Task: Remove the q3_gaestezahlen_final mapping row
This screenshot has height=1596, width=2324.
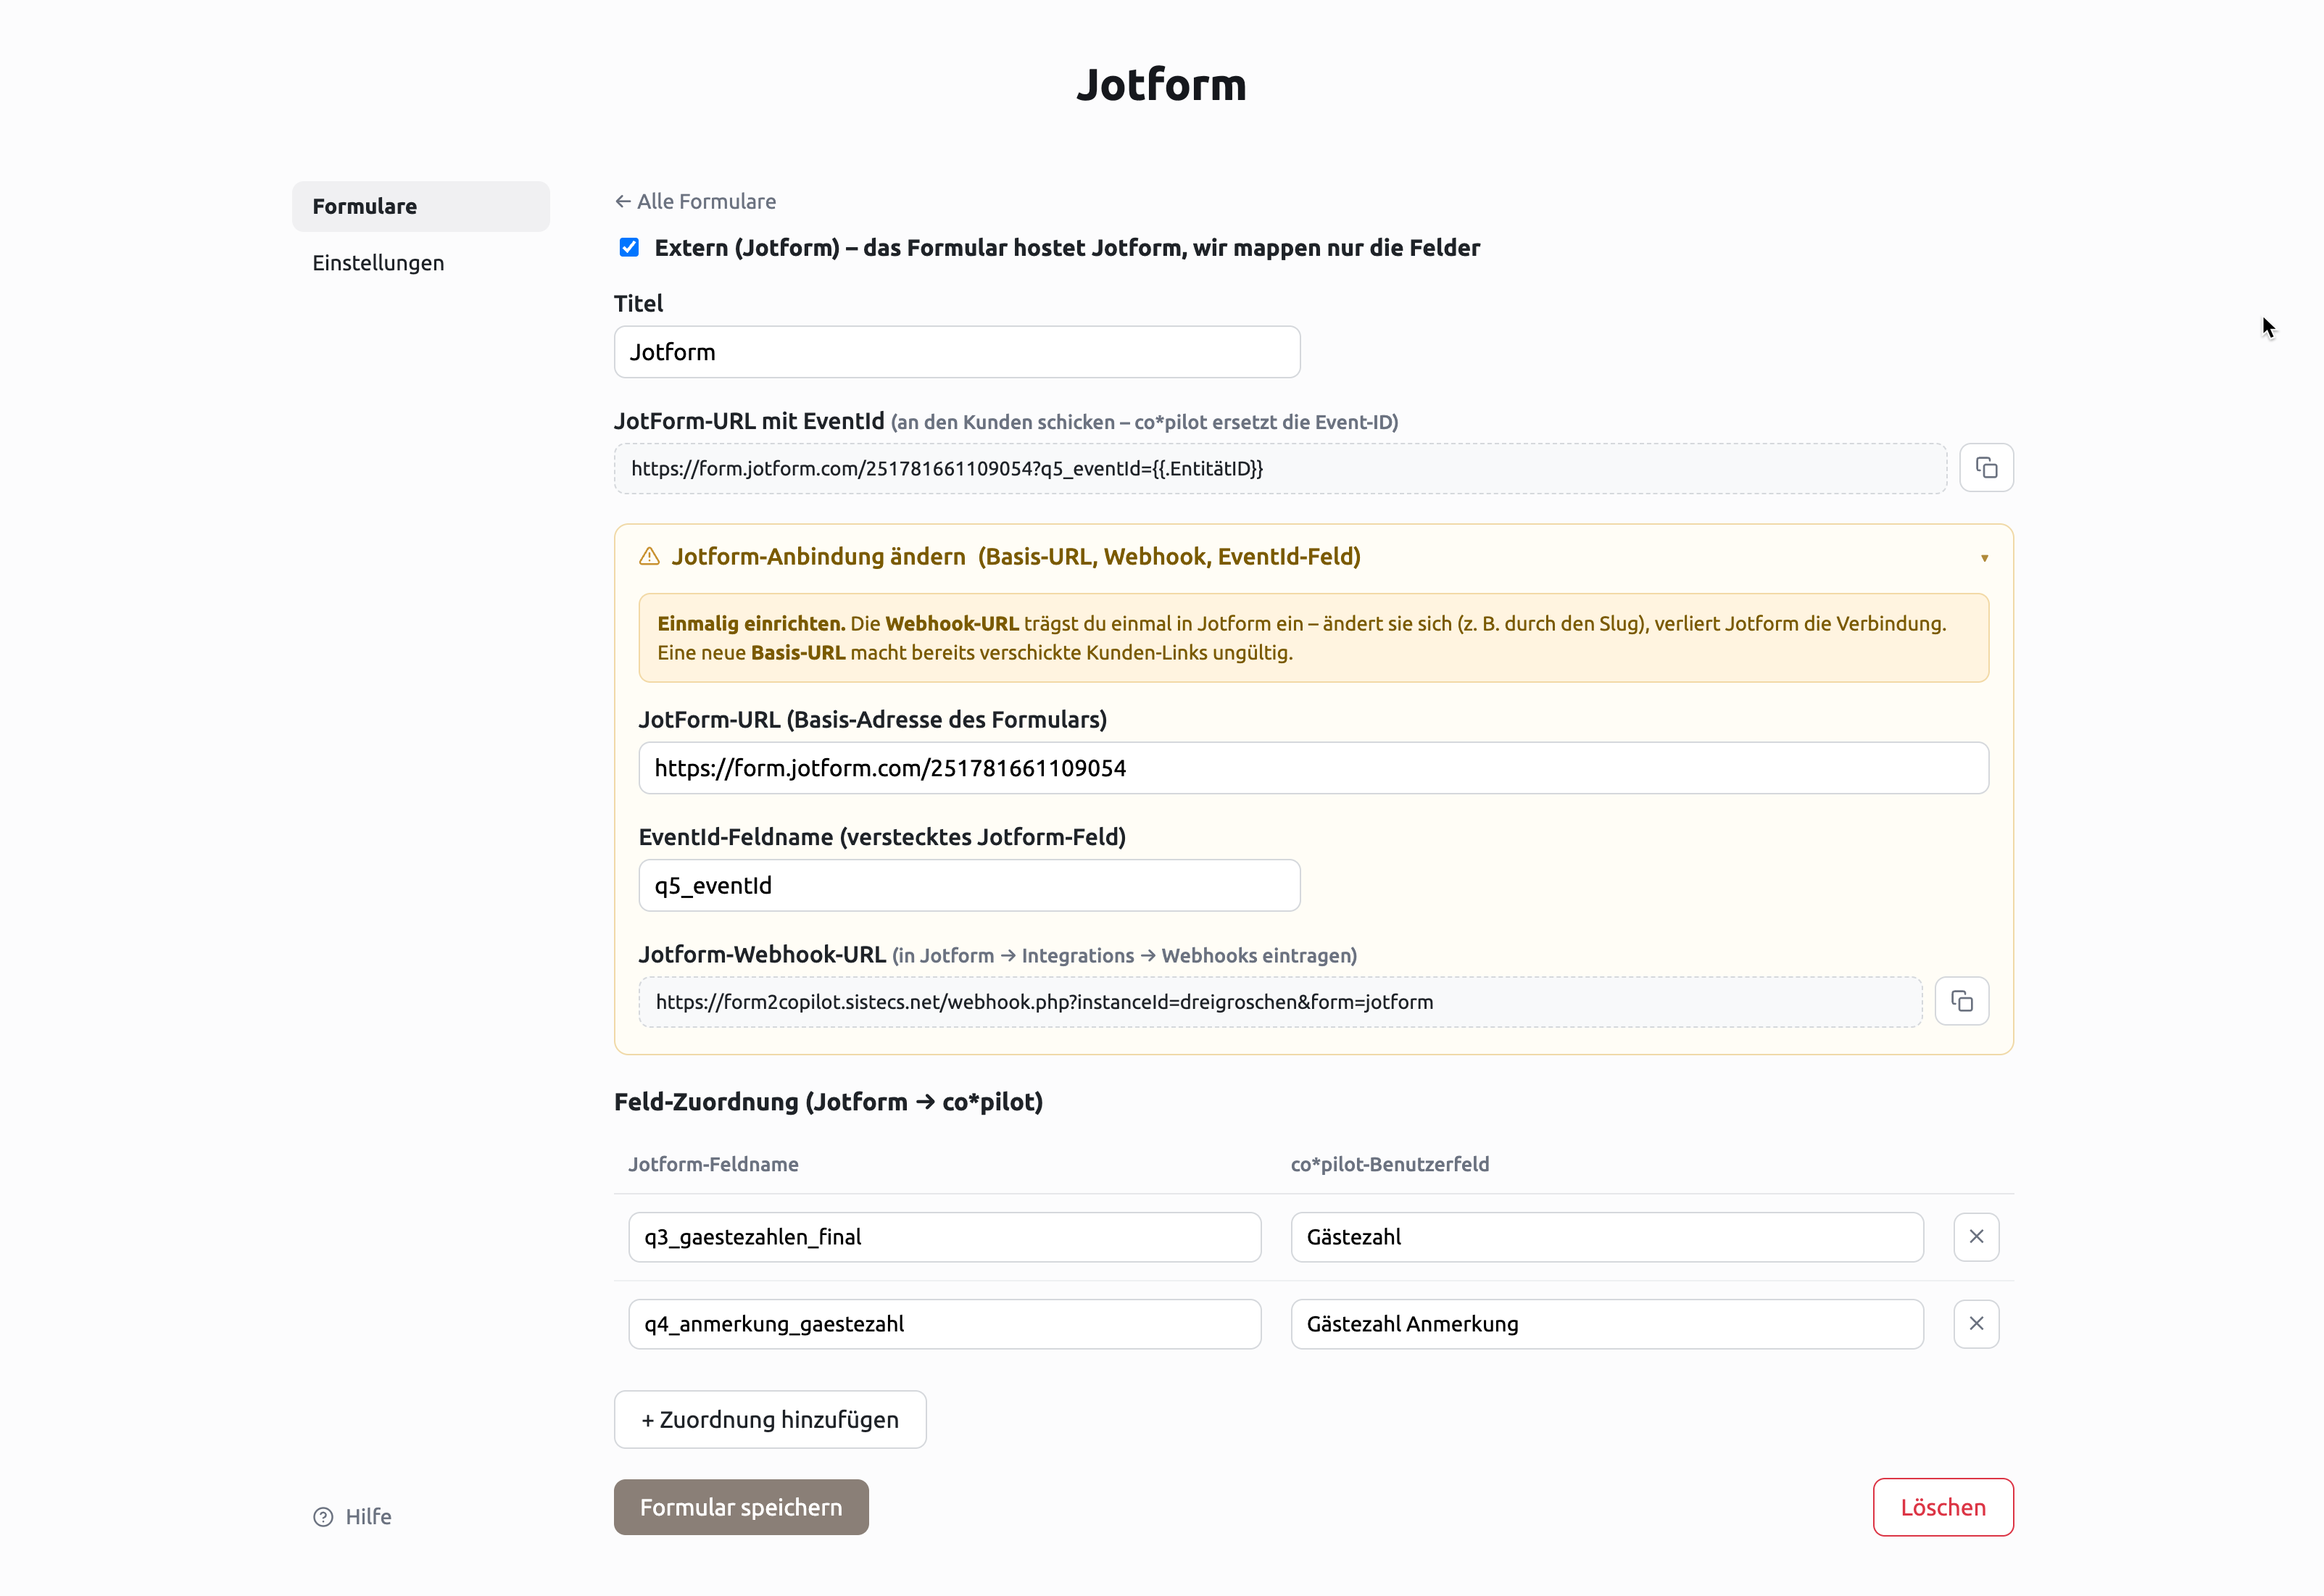Action: point(1976,1237)
